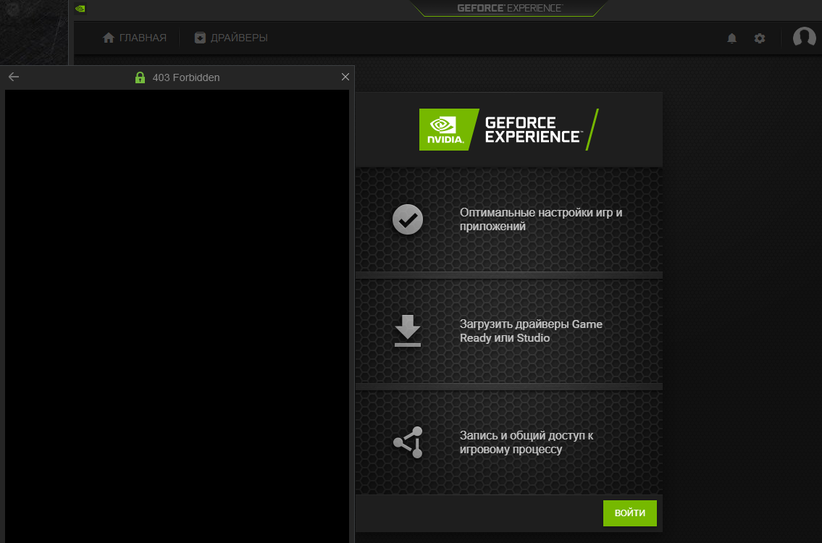Close the 403 Forbidden window
This screenshot has height=543, width=822.
tap(345, 77)
